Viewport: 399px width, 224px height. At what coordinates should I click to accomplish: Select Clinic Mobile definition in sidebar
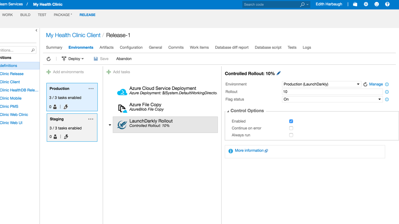click(11, 98)
